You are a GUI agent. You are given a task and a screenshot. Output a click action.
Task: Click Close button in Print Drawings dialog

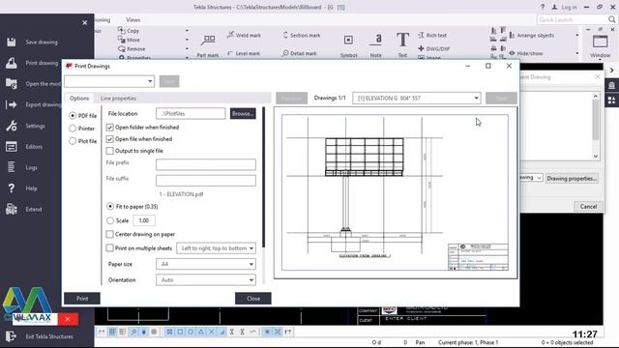click(253, 299)
